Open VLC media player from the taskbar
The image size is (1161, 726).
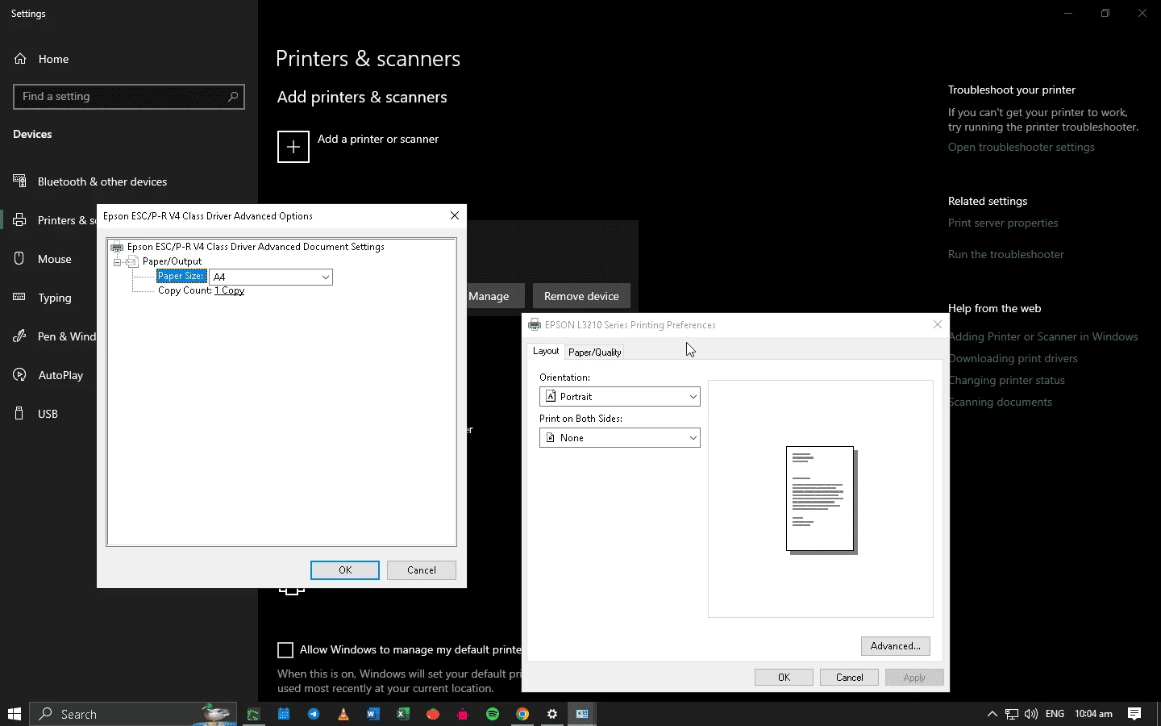tap(343, 714)
